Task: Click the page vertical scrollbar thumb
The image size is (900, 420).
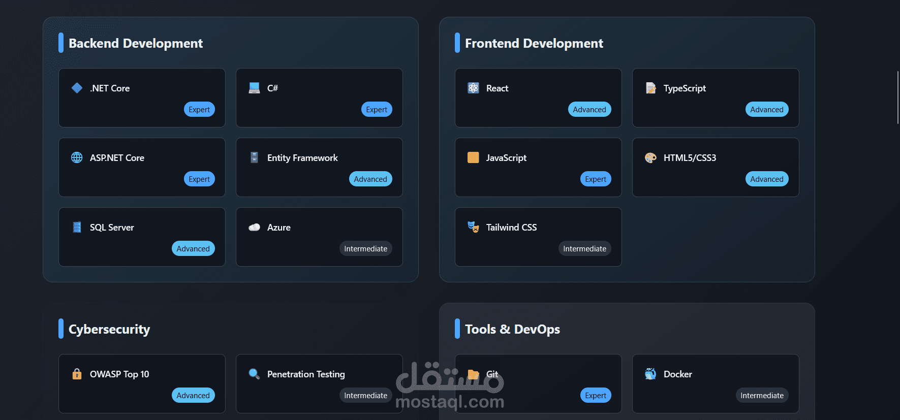Action: pos(898,98)
